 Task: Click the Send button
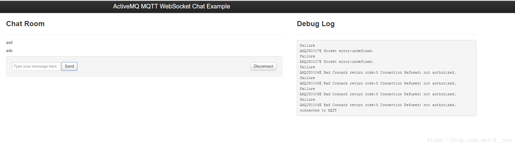[69, 66]
